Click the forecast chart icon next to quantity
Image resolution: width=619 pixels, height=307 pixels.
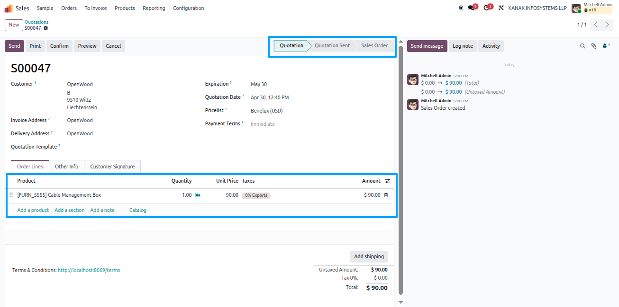(x=198, y=195)
